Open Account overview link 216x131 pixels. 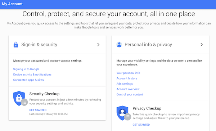128,89
